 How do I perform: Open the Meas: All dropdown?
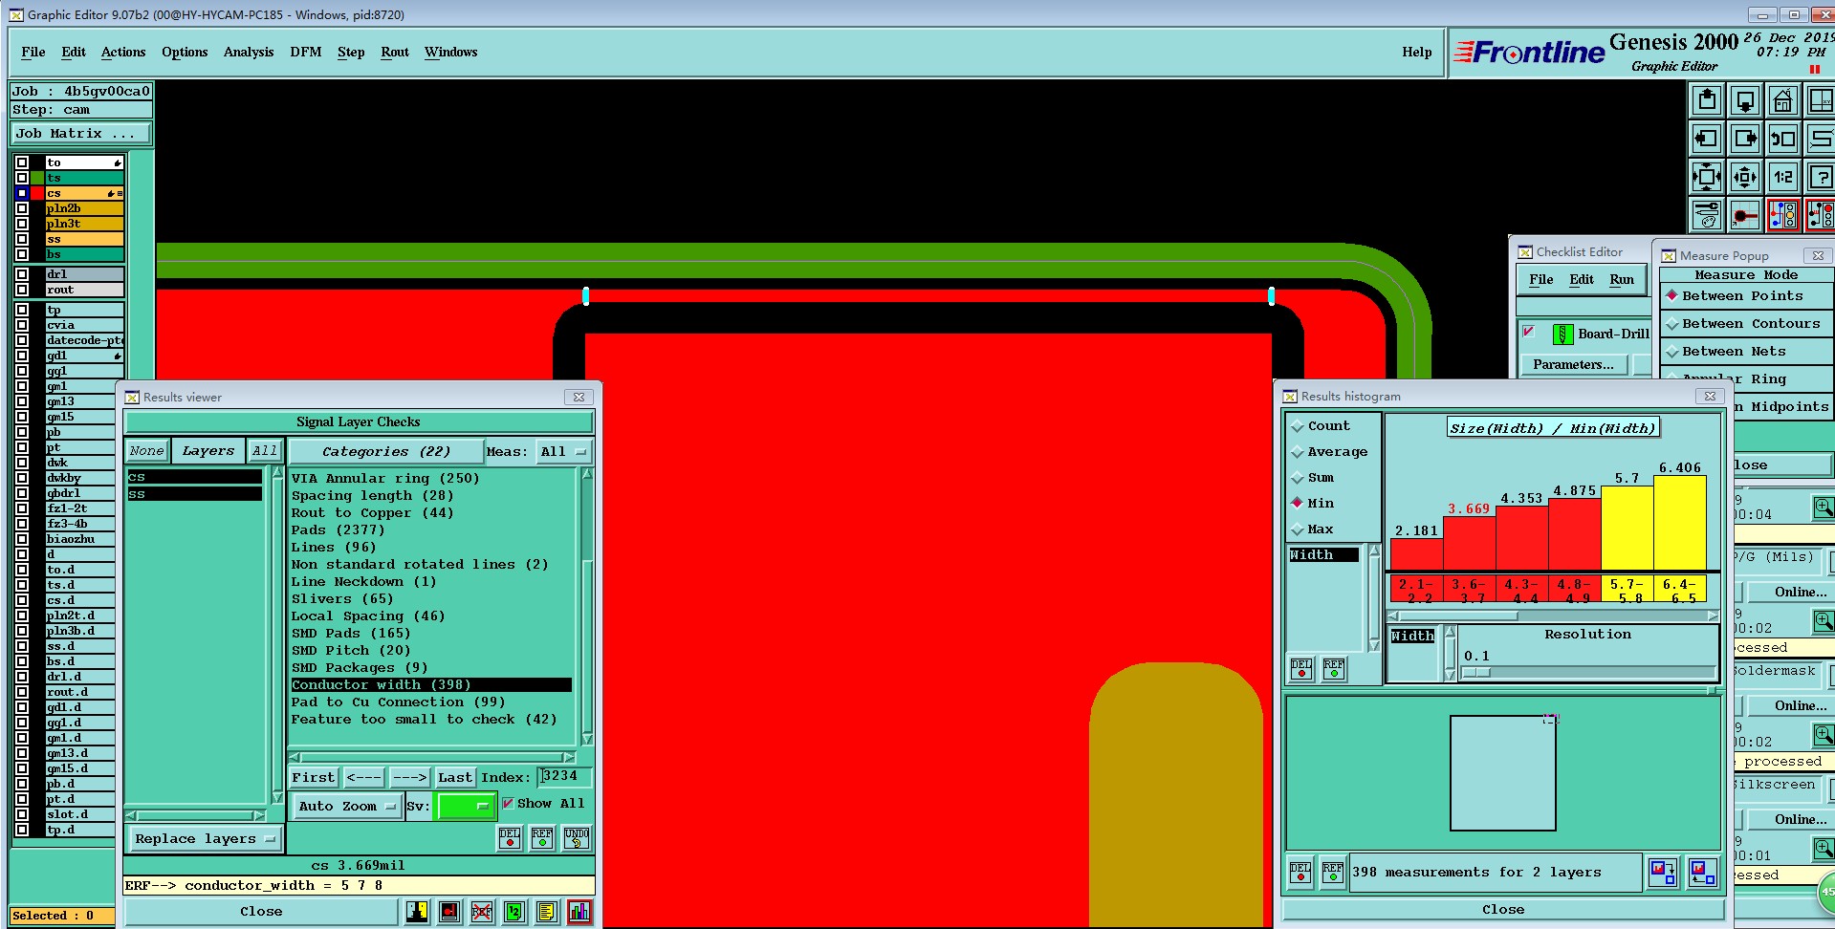[x=562, y=452]
